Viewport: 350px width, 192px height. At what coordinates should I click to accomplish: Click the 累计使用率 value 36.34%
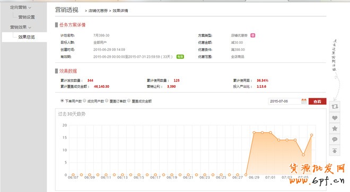point(262,80)
